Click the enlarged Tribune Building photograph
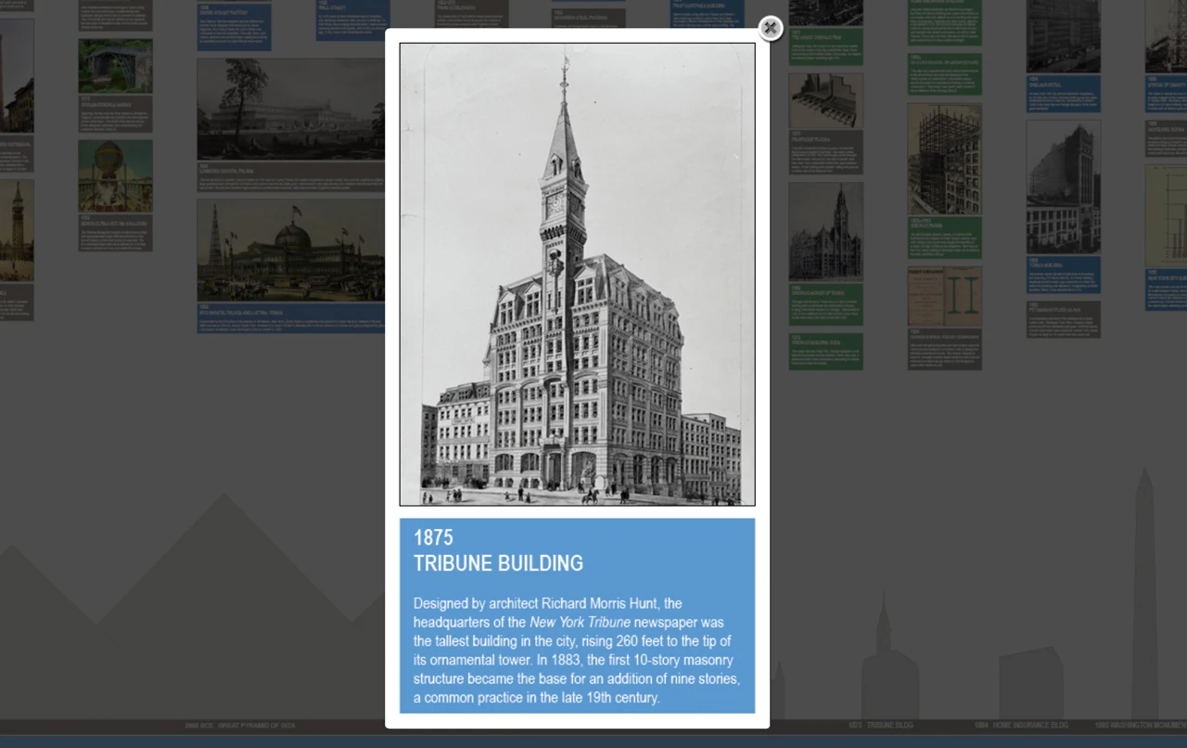 click(577, 275)
